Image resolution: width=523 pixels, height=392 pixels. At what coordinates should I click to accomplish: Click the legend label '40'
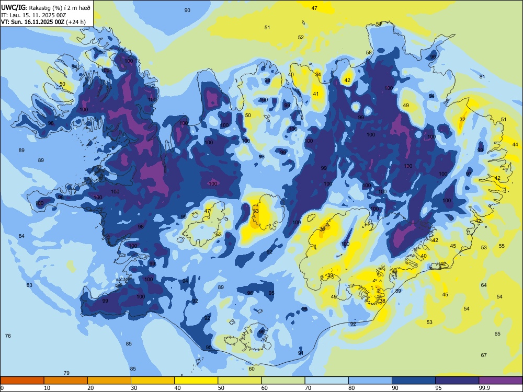(x=178, y=388)
